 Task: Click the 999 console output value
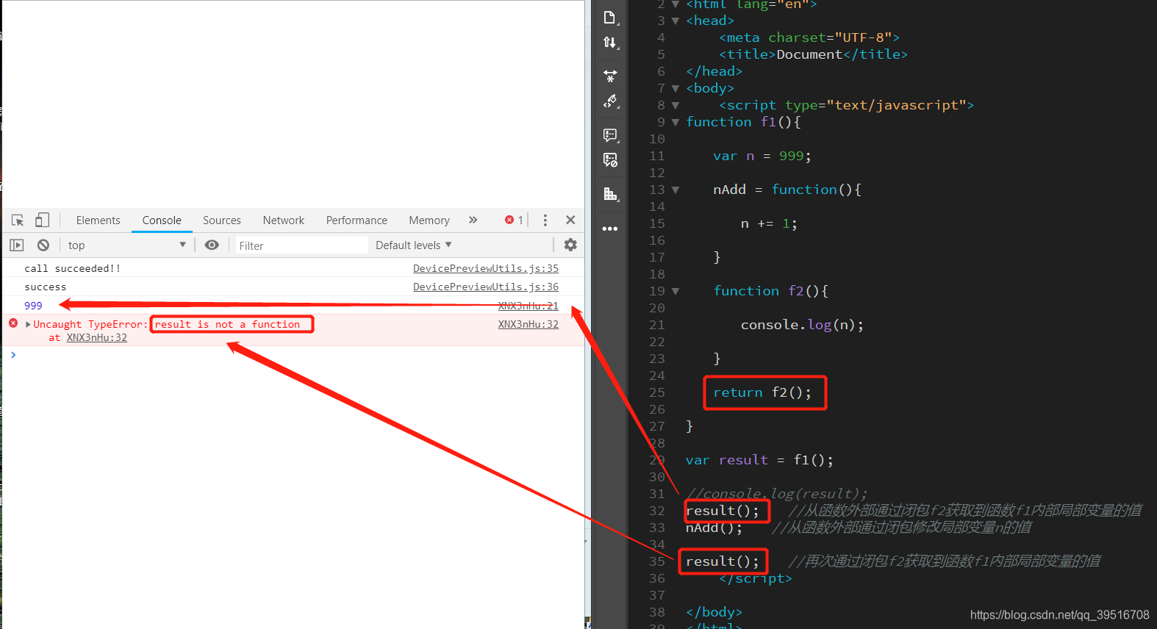point(33,306)
